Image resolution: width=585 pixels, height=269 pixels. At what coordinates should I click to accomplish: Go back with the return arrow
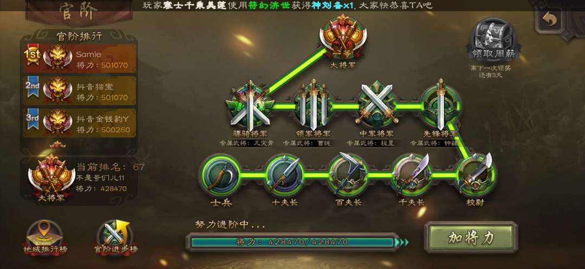tap(548, 19)
